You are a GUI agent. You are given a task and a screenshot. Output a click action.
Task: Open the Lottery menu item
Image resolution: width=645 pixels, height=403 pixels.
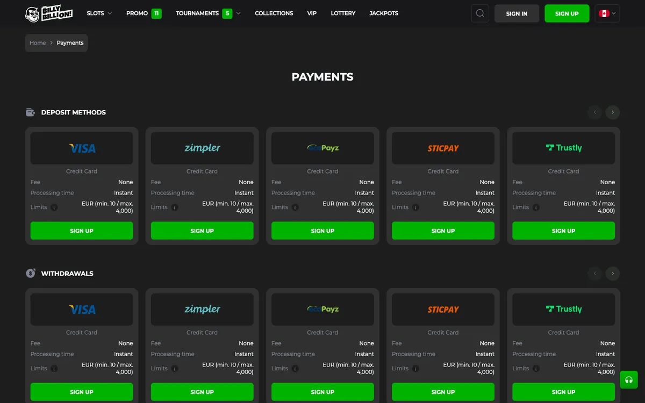coord(343,13)
